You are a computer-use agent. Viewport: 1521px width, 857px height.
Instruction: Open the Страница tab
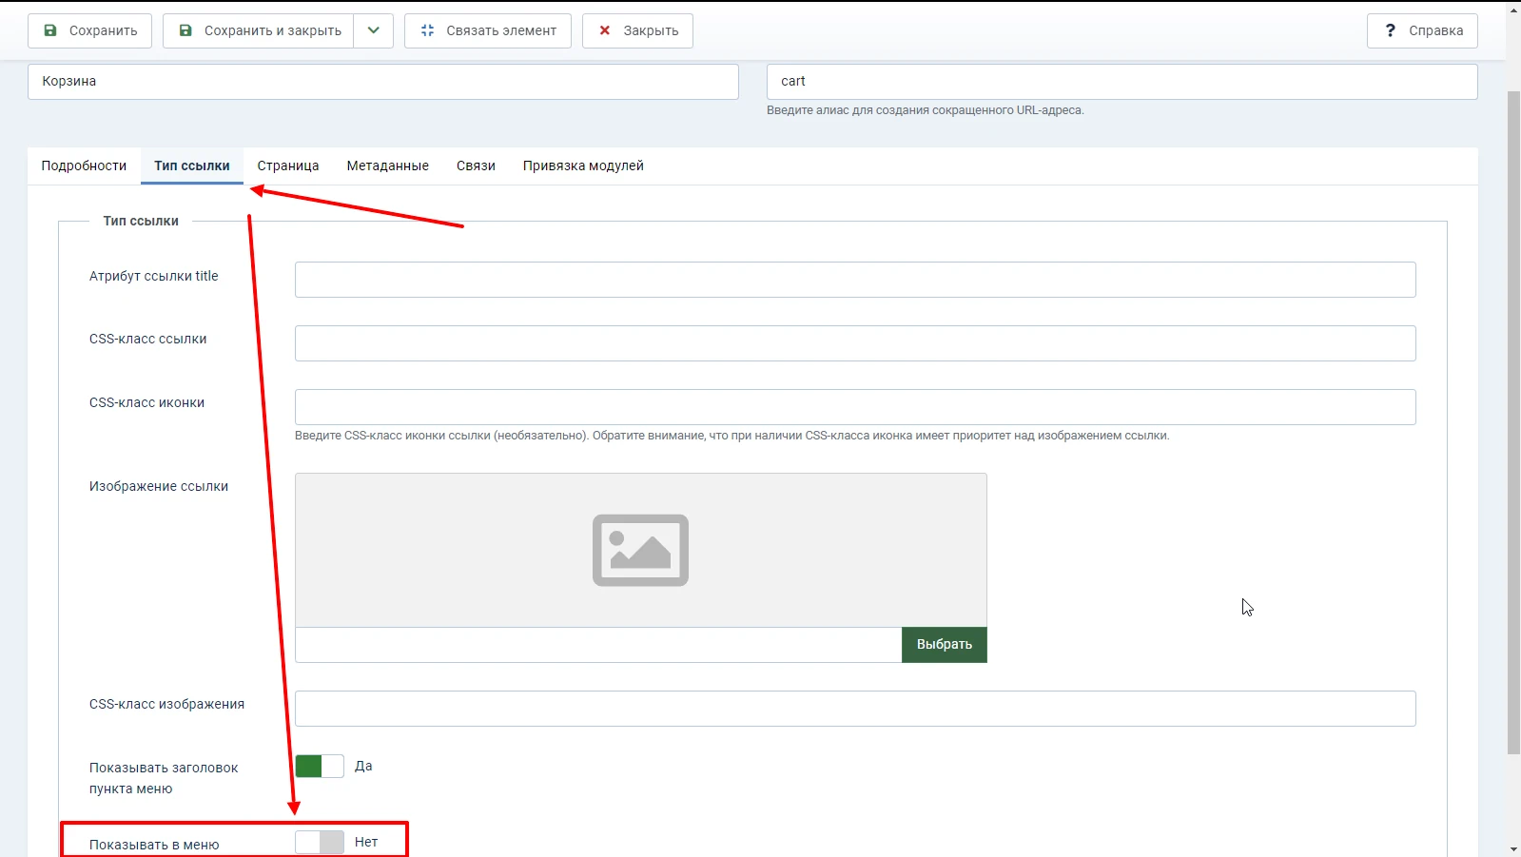(288, 166)
